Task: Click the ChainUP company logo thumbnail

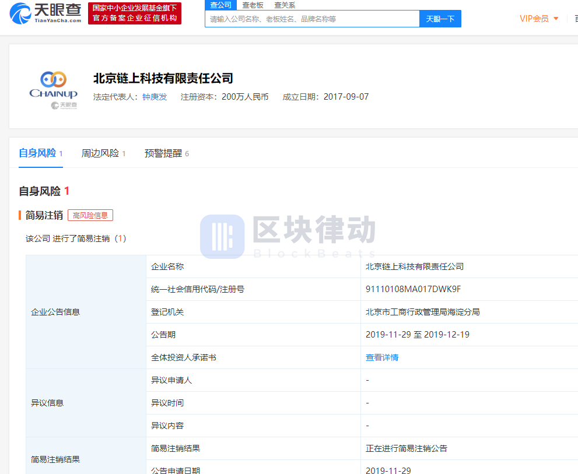Action: click(54, 90)
